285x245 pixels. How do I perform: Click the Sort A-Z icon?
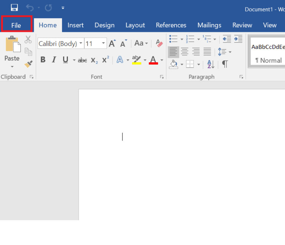click(x=210, y=64)
